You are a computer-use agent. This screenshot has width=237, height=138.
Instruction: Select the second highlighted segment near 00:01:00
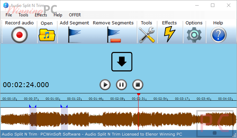[64, 119]
